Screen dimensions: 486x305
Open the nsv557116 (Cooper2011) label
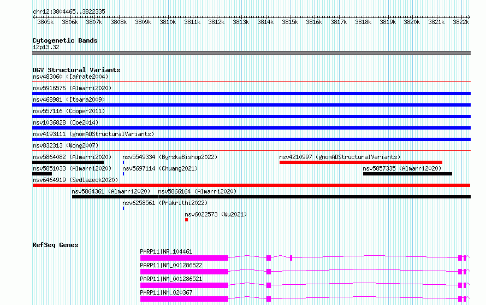(x=69, y=111)
